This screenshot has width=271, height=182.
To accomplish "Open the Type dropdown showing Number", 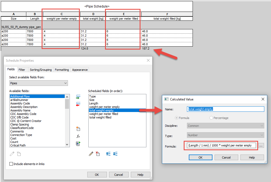I will pyautogui.click(x=262, y=135).
